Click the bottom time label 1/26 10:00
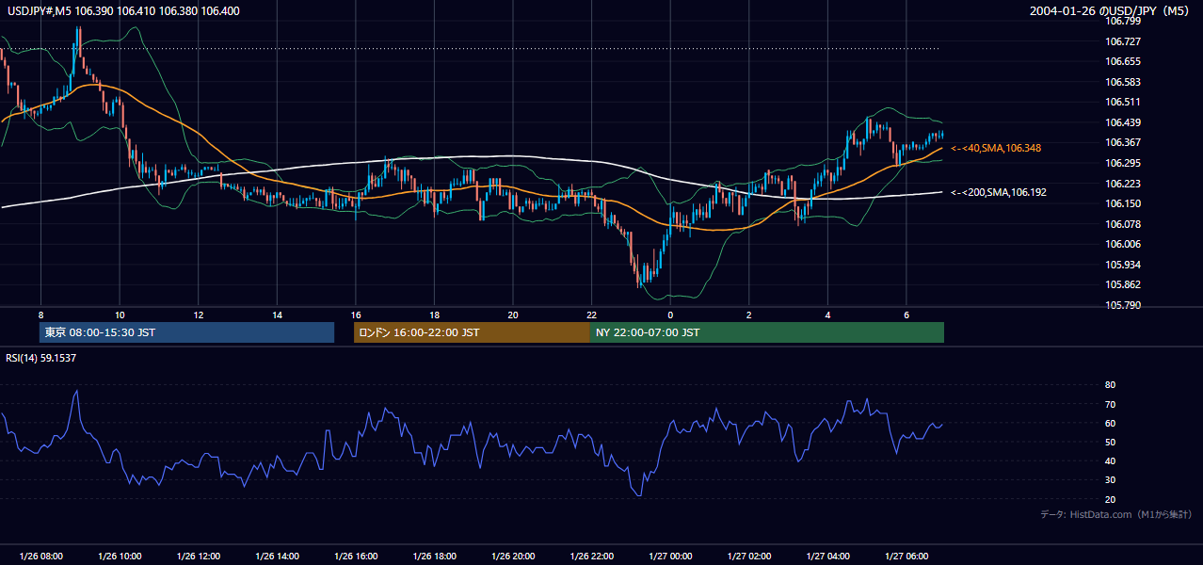The height and width of the screenshot is (565, 1203). (x=120, y=557)
